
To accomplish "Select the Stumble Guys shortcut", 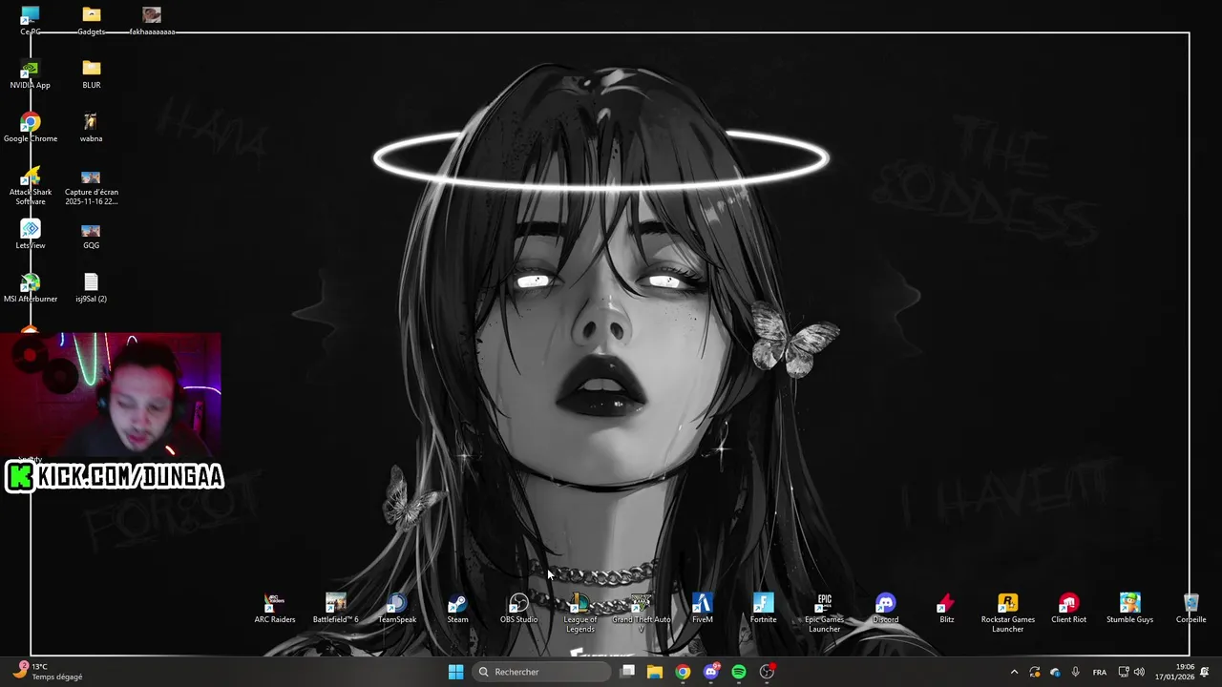I will click(1130, 609).
